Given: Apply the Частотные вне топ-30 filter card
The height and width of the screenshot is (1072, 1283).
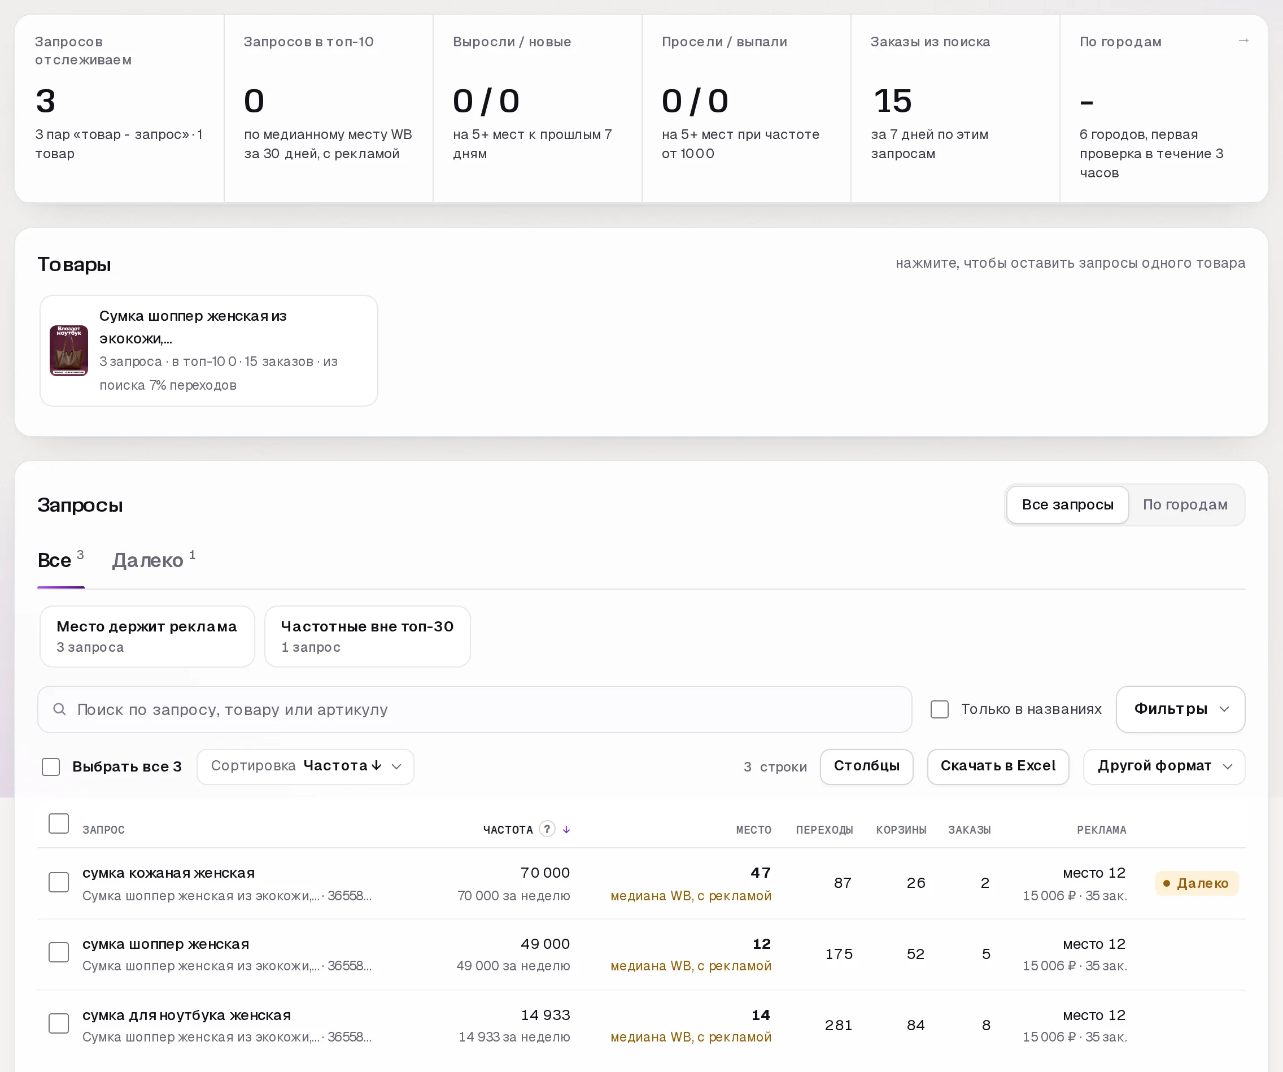Looking at the screenshot, I should (x=367, y=636).
